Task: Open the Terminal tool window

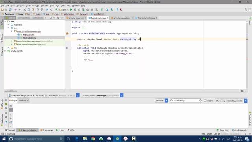Action: tap(10, 130)
